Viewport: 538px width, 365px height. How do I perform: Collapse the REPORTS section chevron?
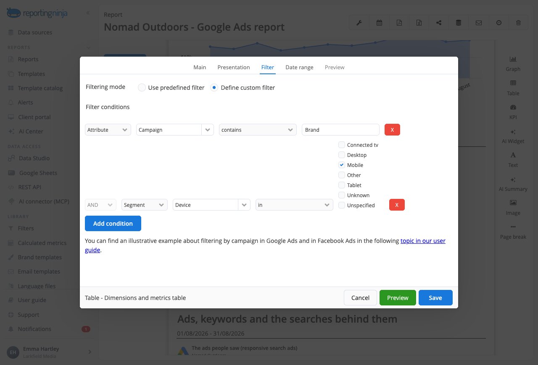point(88,47)
